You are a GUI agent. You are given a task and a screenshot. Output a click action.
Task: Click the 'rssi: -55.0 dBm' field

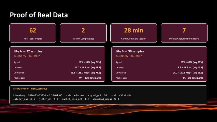[x=121, y=95]
